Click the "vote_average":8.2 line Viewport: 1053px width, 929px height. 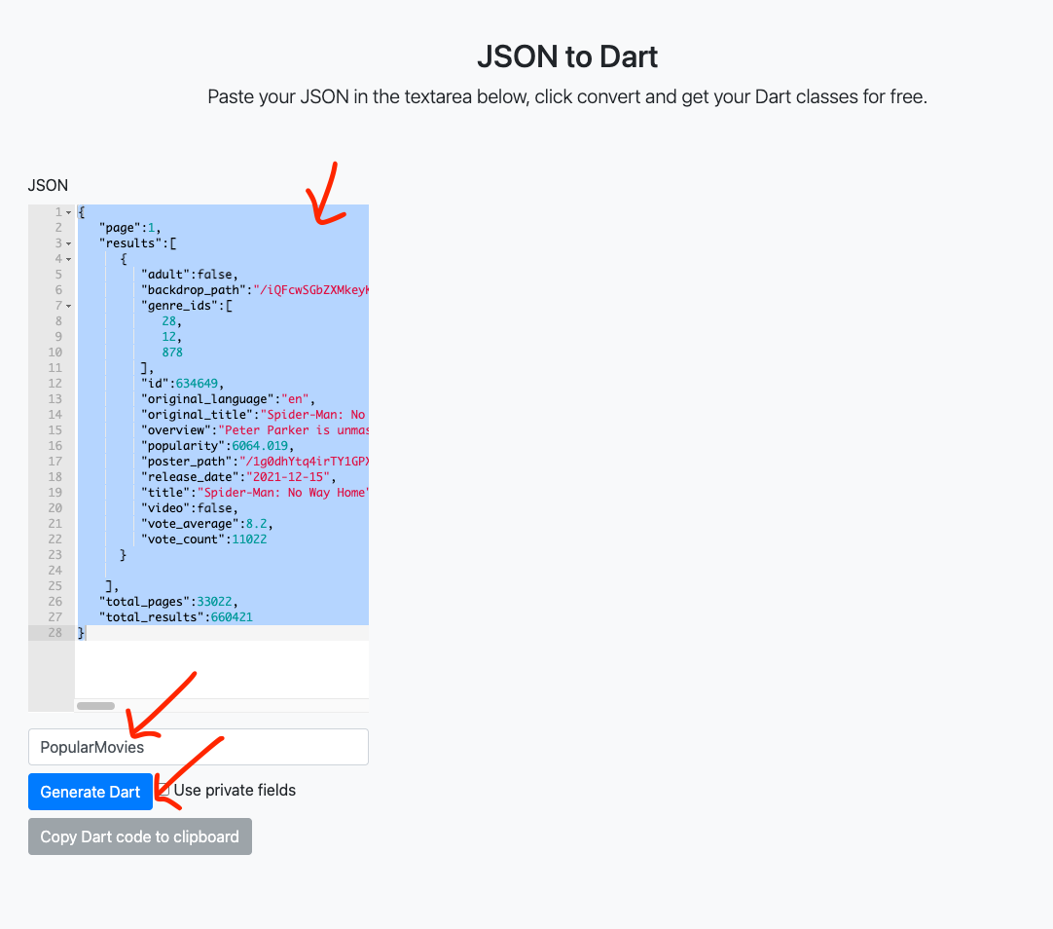[x=207, y=523]
